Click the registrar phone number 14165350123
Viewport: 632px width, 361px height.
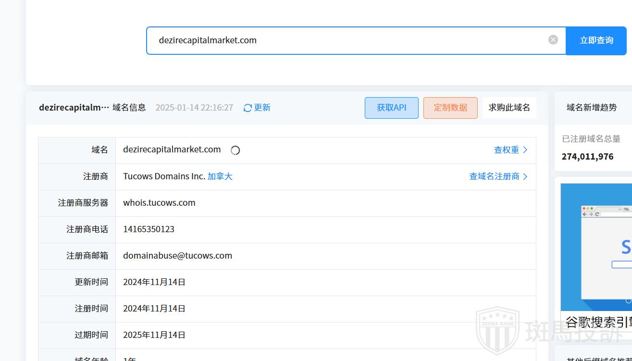coord(149,229)
